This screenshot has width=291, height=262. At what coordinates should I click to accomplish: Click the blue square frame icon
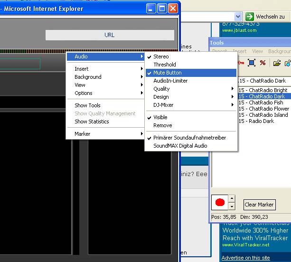point(252,63)
